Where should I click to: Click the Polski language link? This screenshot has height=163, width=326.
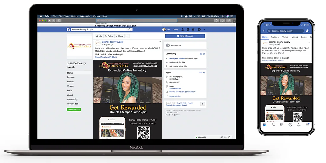pyautogui.click(x=190, y=103)
